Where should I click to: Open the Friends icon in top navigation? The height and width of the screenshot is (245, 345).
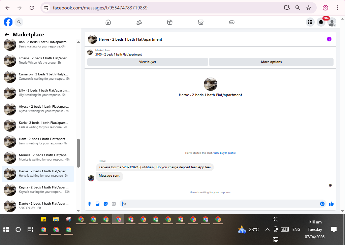[x=139, y=22]
